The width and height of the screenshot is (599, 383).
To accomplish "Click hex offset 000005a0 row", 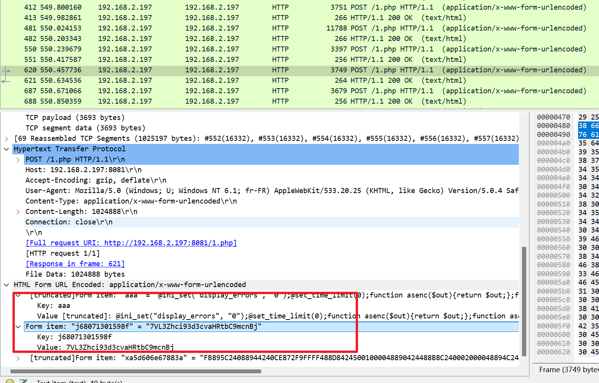I will (x=553, y=282).
